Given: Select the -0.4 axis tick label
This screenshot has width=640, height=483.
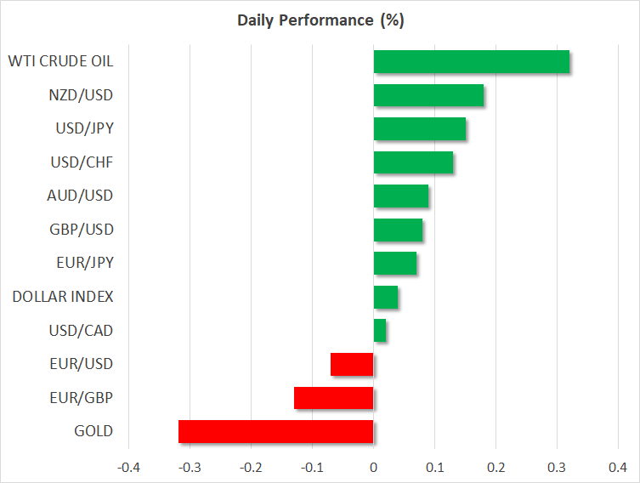Looking at the screenshot, I should [x=127, y=468].
